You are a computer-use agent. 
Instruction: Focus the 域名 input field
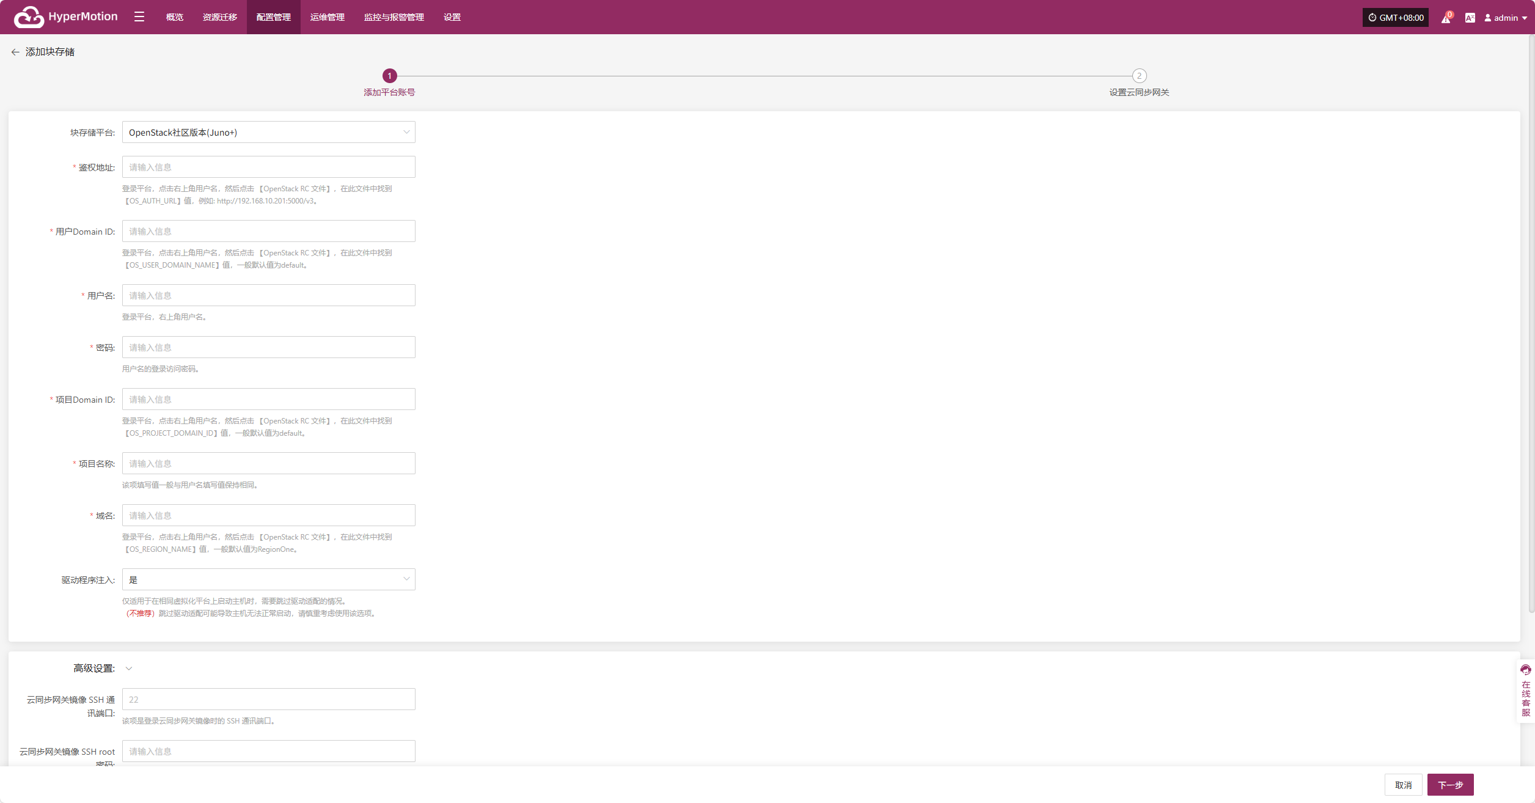269,515
